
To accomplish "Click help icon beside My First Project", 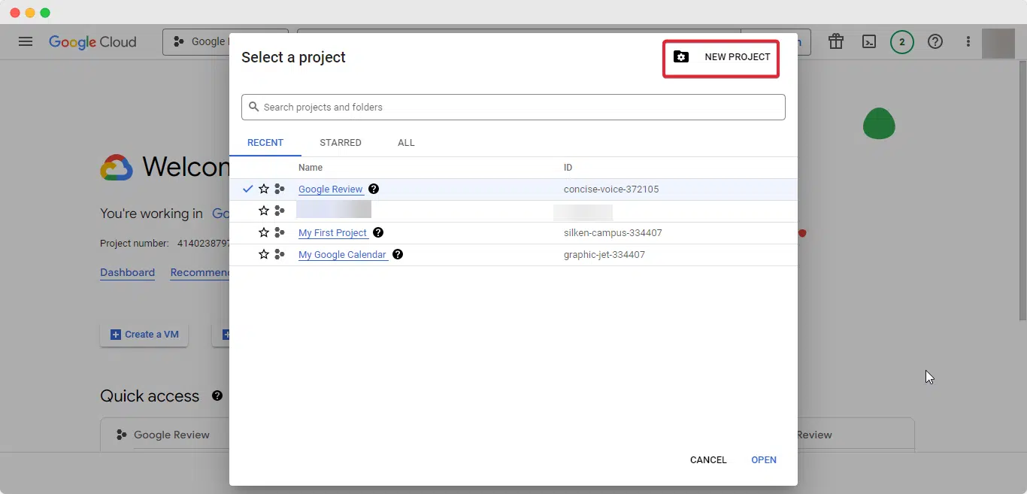I will click(378, 233).
